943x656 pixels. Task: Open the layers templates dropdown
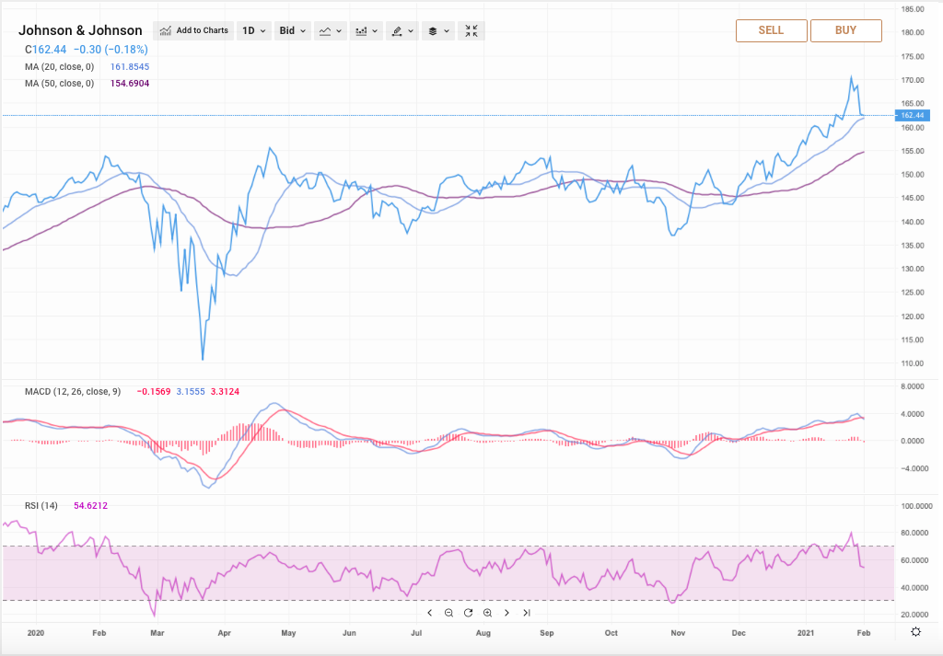pyautogui.click(x=438, y=30)
